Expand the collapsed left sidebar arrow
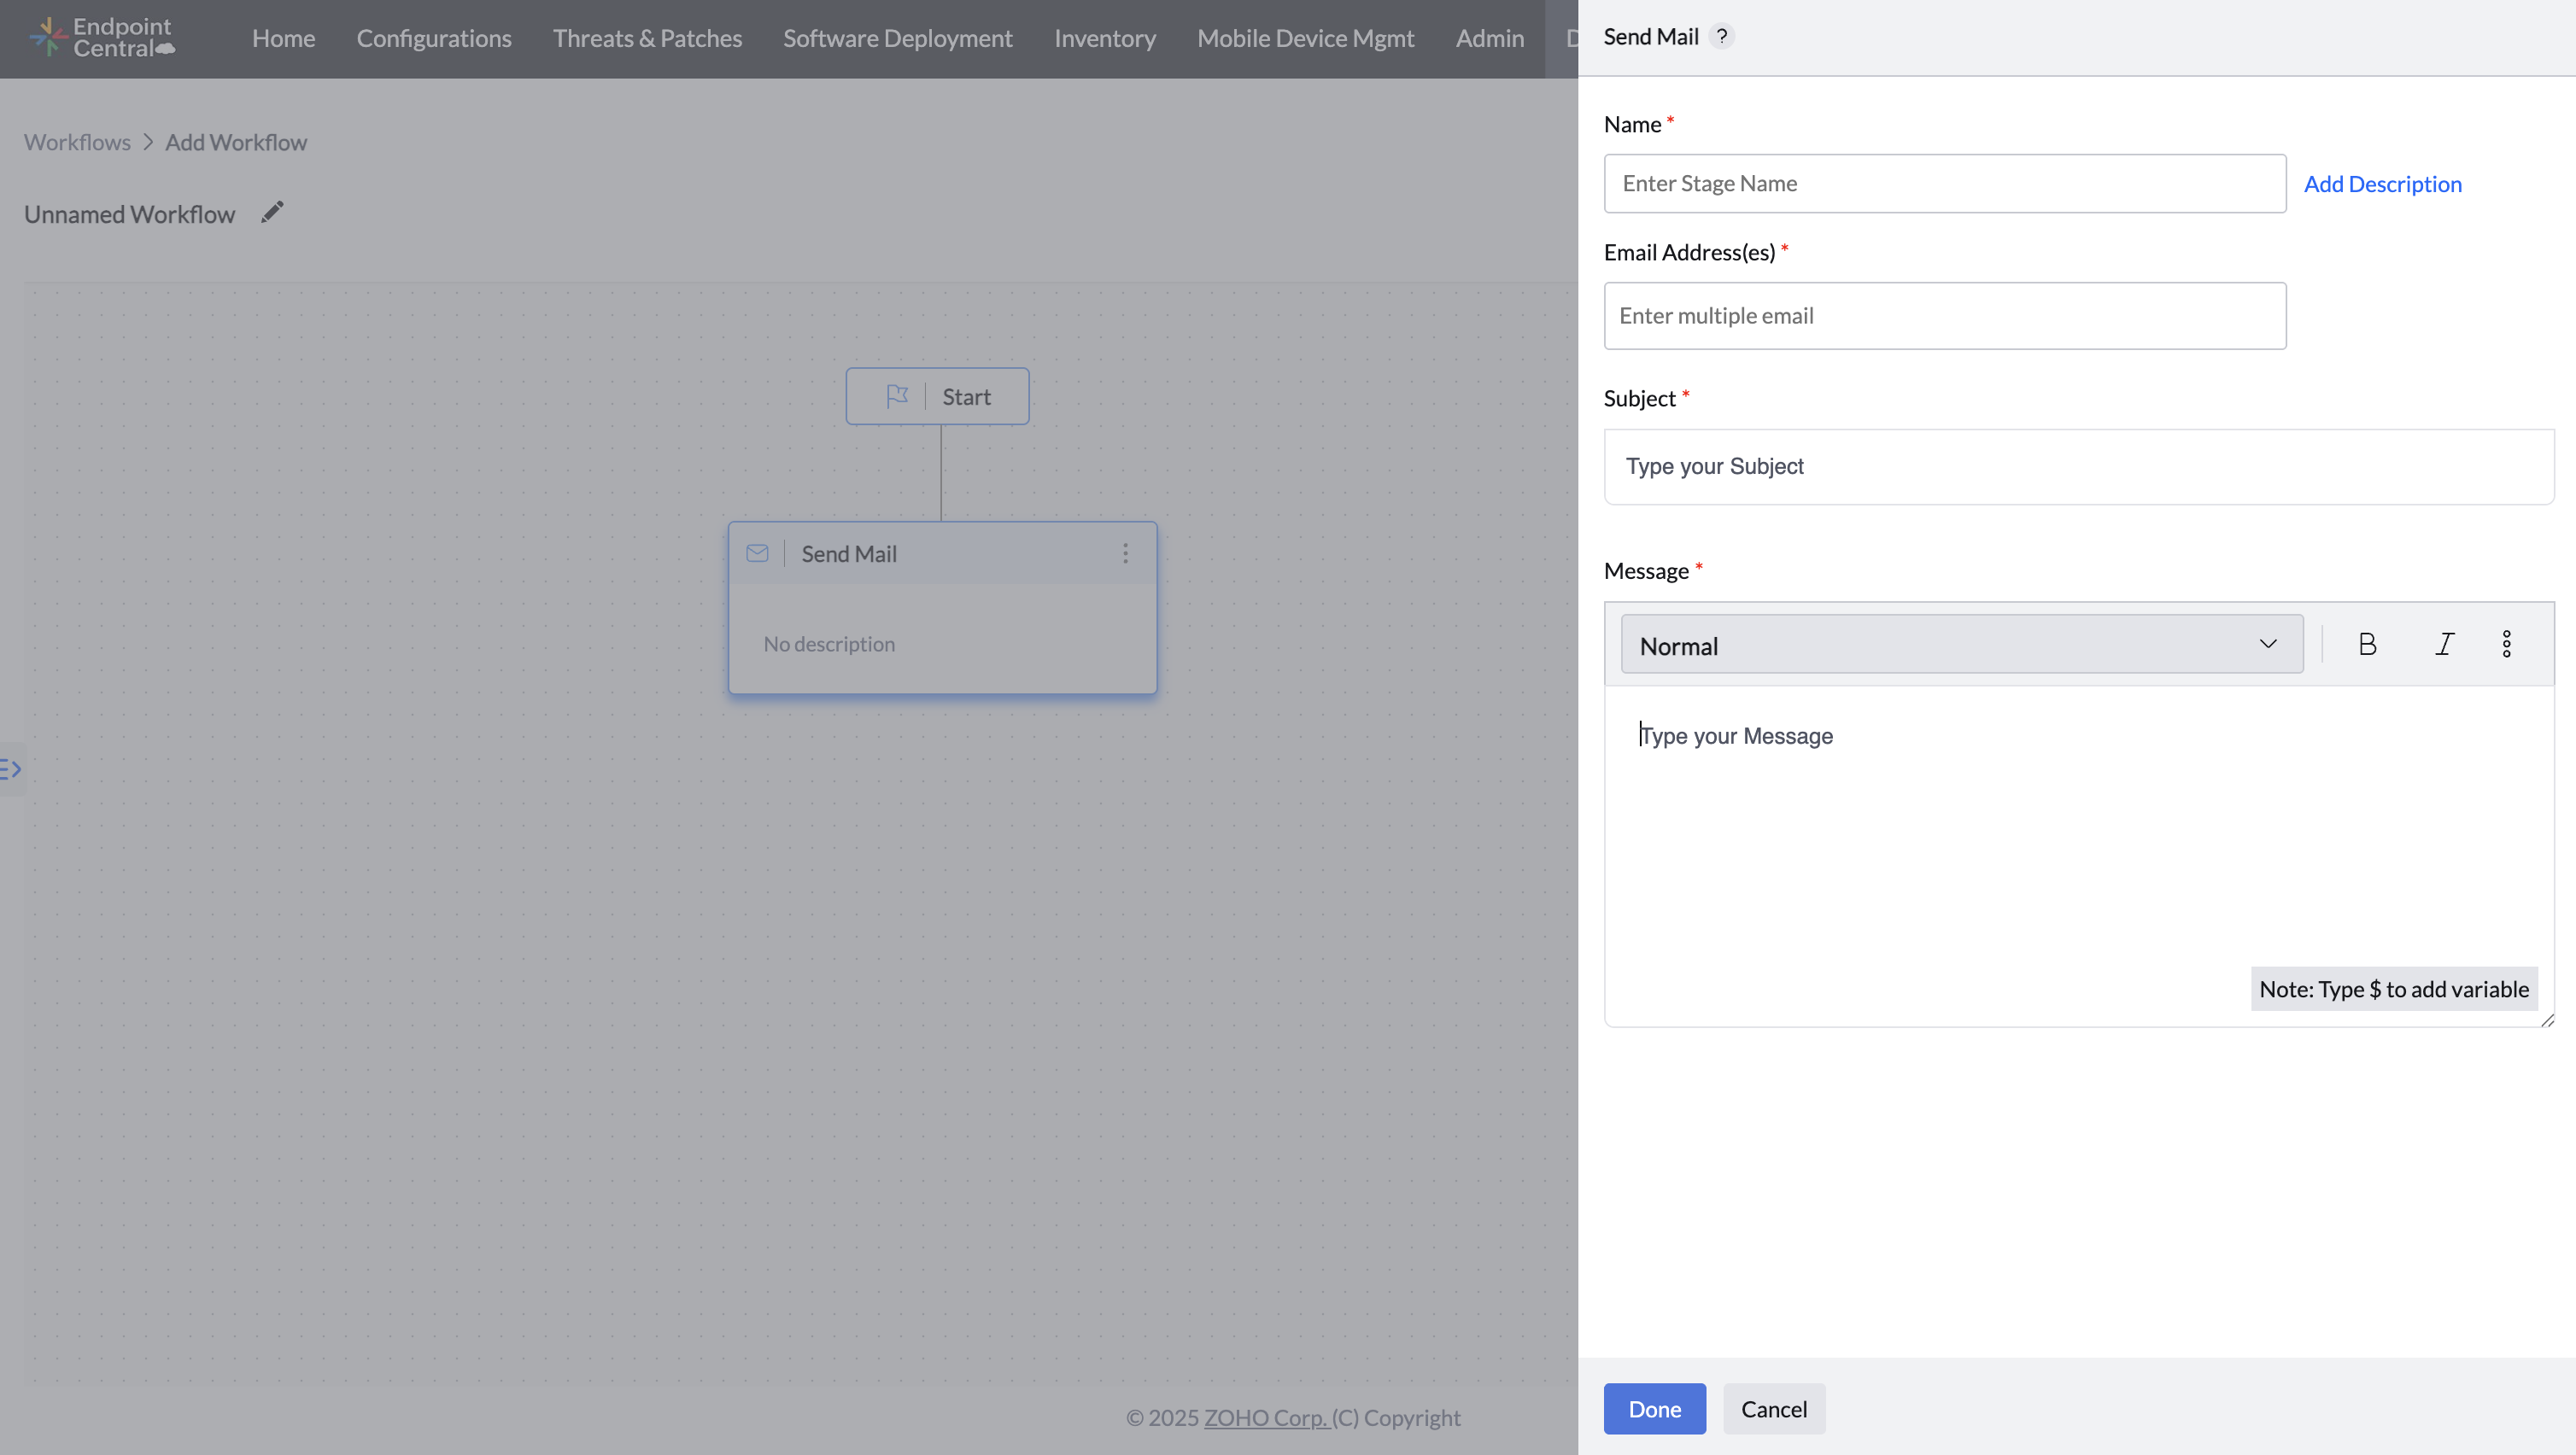Viewport: 2576px width, 1455px height. click(x=13, y=769)
